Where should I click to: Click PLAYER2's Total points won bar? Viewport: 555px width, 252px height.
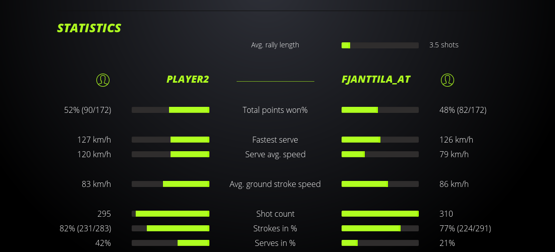[171, 110]
